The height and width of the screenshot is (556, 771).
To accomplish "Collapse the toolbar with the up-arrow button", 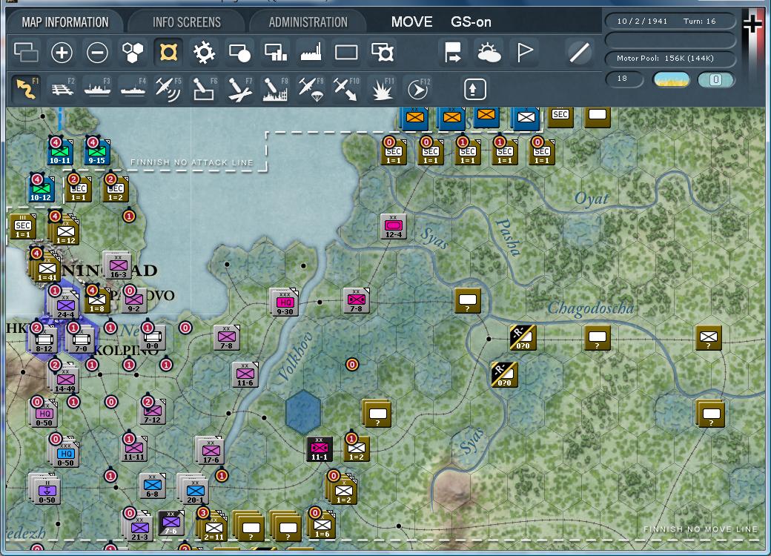I will (x=474, y=88).
